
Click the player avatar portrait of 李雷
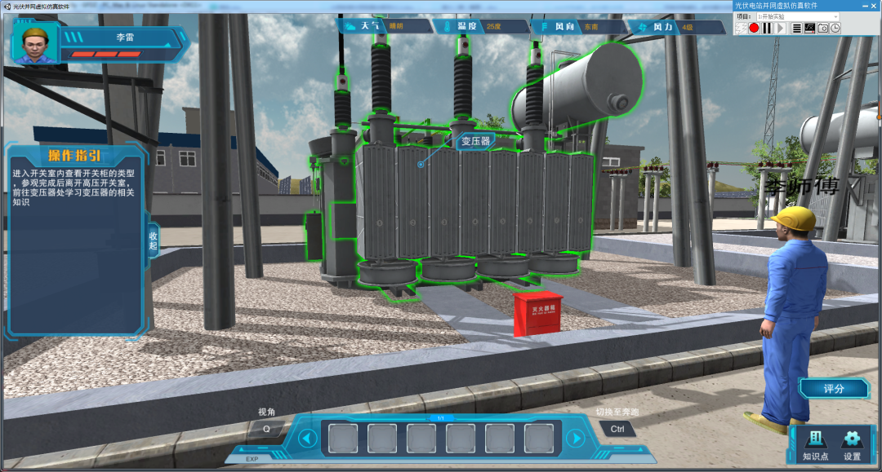(35, 44)
